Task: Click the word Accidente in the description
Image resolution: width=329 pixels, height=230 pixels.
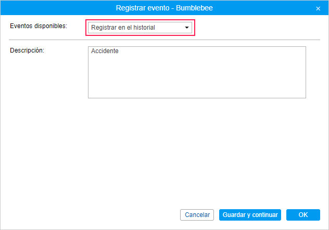Action: tap(105, 52)
